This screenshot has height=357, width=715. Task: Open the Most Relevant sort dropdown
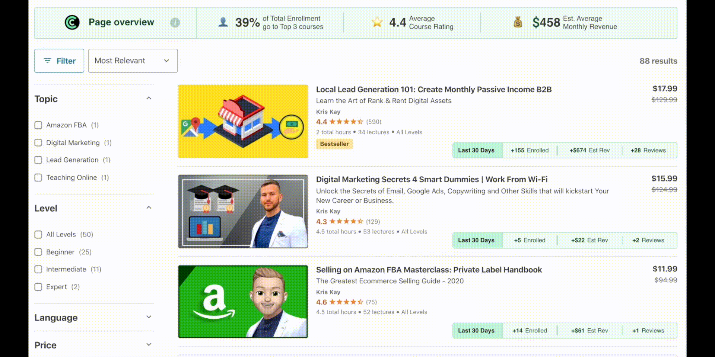point(133,61)
